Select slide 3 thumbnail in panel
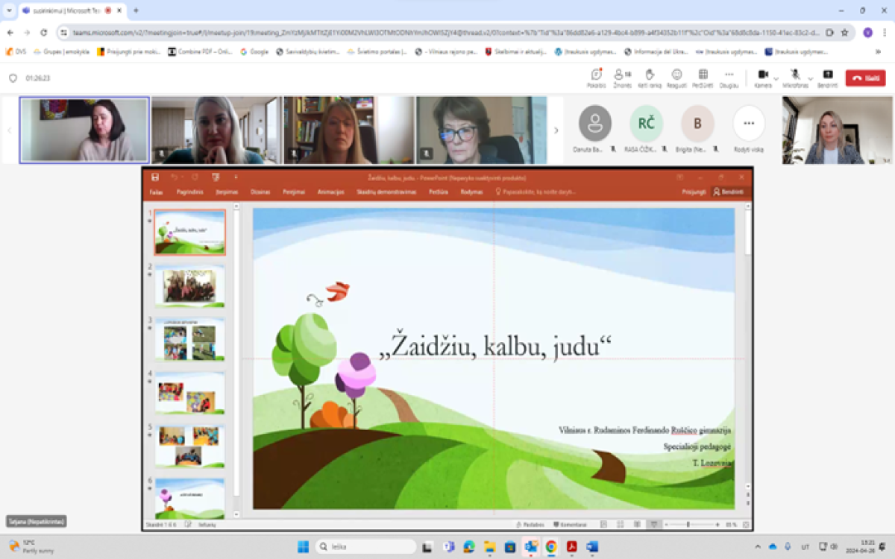The width and height of the screenshot is (895, 559). [x=189, y=340]
